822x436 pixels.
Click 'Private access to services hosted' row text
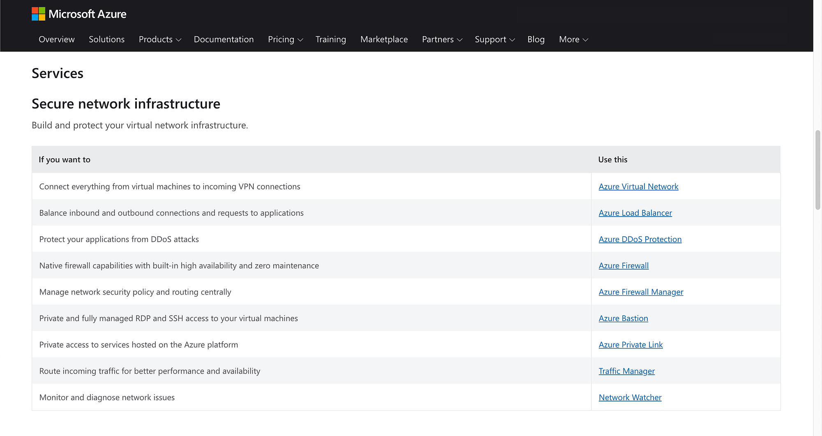point(139,344)
